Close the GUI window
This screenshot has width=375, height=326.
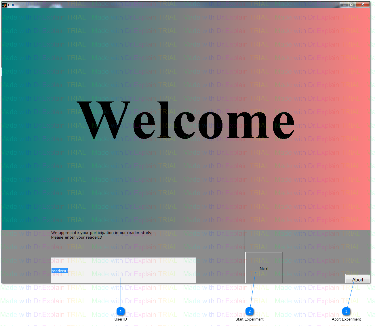click(363, 4)
